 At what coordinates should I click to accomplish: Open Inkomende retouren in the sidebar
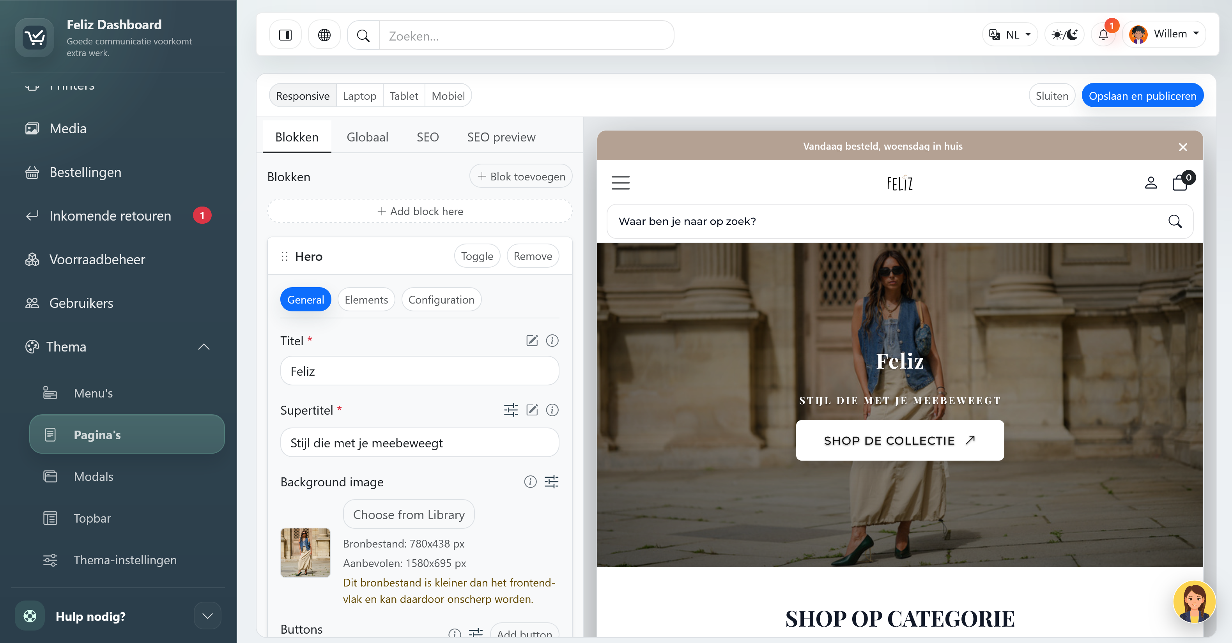pos(110,216)
